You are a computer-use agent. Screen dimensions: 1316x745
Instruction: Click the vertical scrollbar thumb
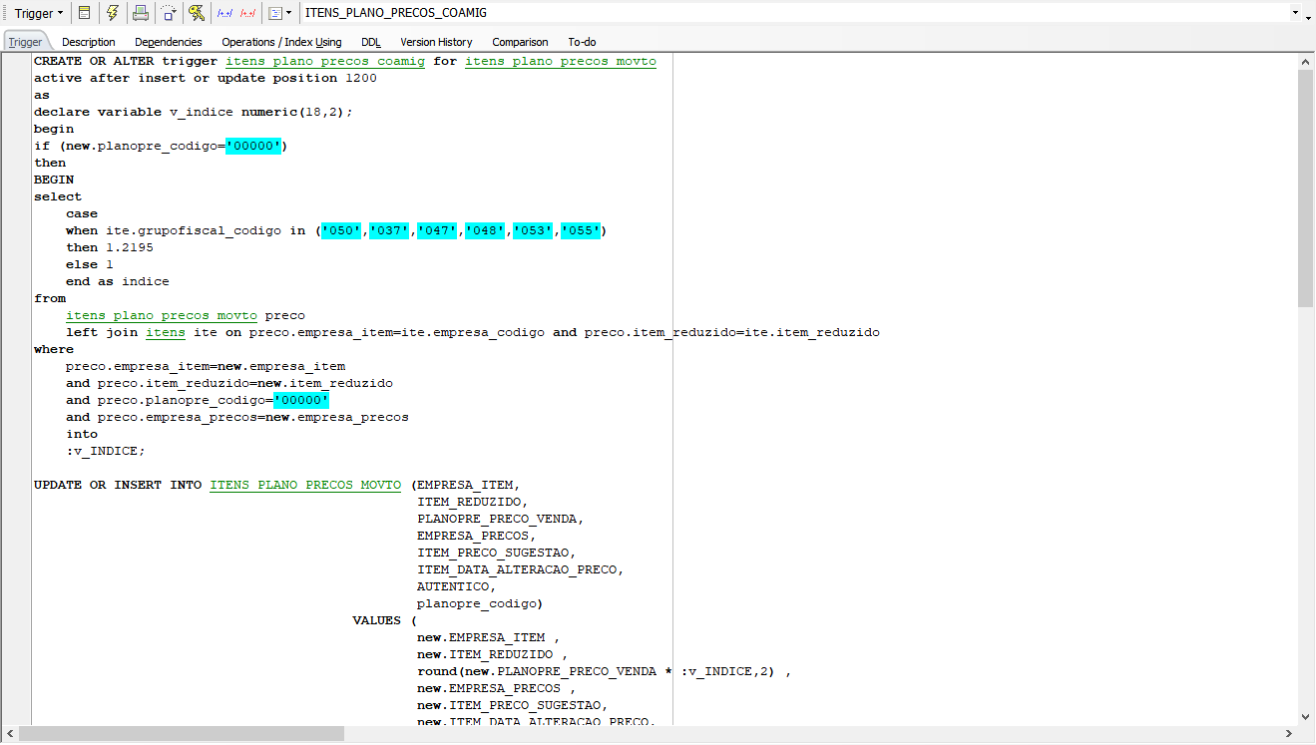[x=1306, y=188]
